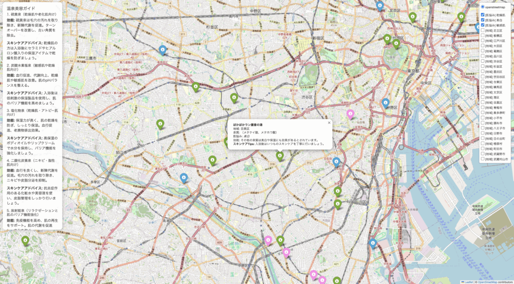This screenshot has height=284, width=514.
Task: Click the pink marker below the bottom green-pink pair
Action: click(287, 252)
